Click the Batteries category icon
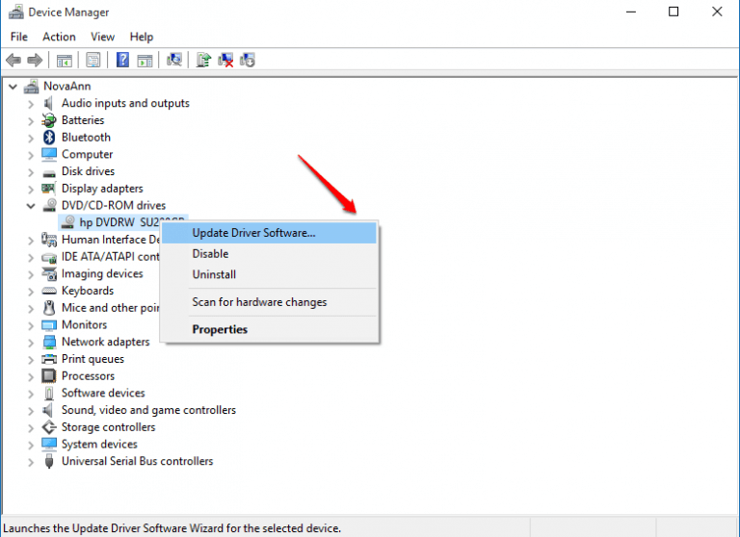 (x=48, y=120)
